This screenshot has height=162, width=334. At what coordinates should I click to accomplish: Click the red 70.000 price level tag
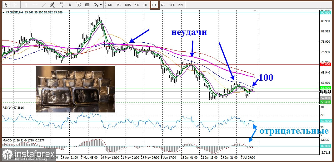point(326,64)
